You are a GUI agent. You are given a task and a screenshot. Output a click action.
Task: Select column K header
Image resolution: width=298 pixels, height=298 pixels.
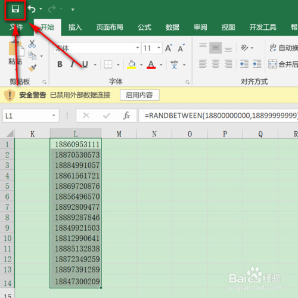32,134
